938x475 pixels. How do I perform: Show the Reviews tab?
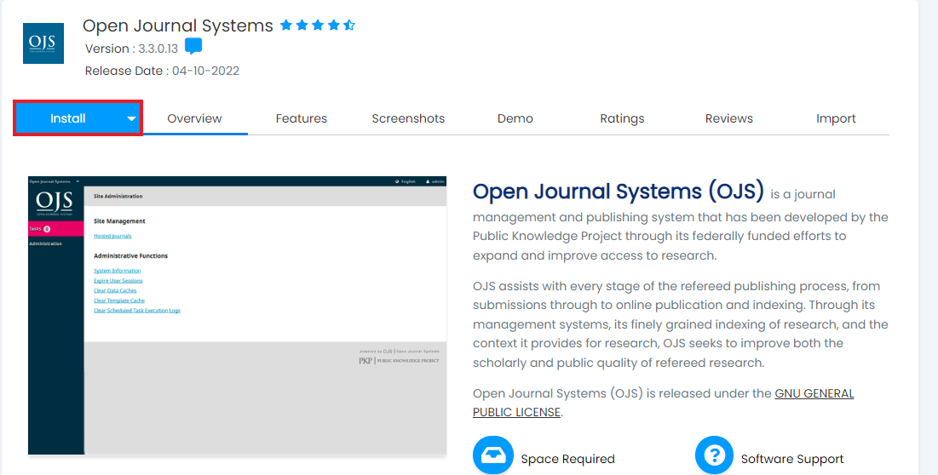click(729, 118)
